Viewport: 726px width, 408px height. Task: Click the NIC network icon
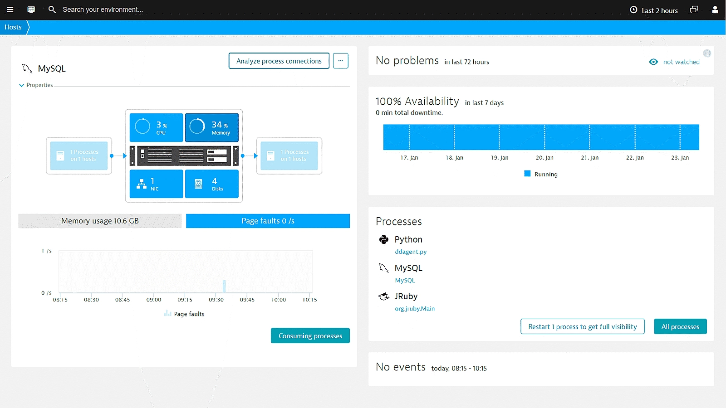pos(142,184)
